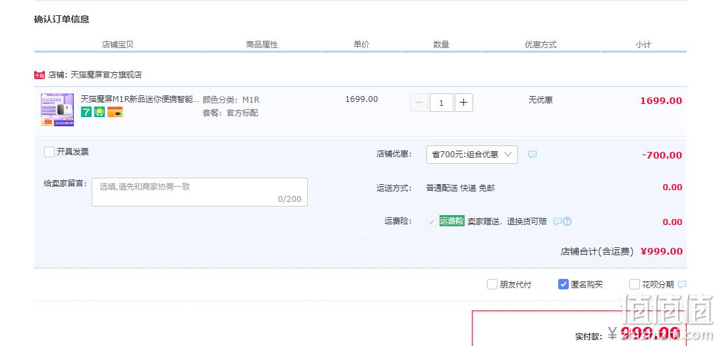
Task: Open the product thumbnail image
Action: tap(57, 110)
